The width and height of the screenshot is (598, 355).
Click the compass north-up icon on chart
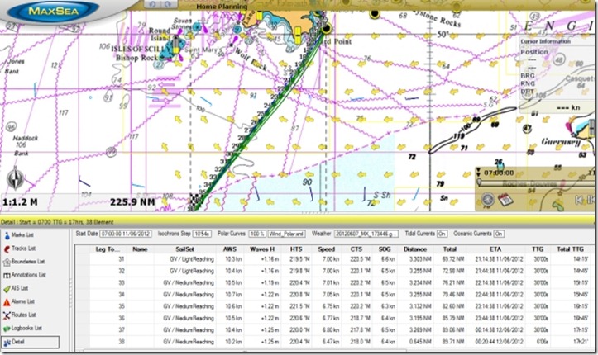tap(15, 178)
